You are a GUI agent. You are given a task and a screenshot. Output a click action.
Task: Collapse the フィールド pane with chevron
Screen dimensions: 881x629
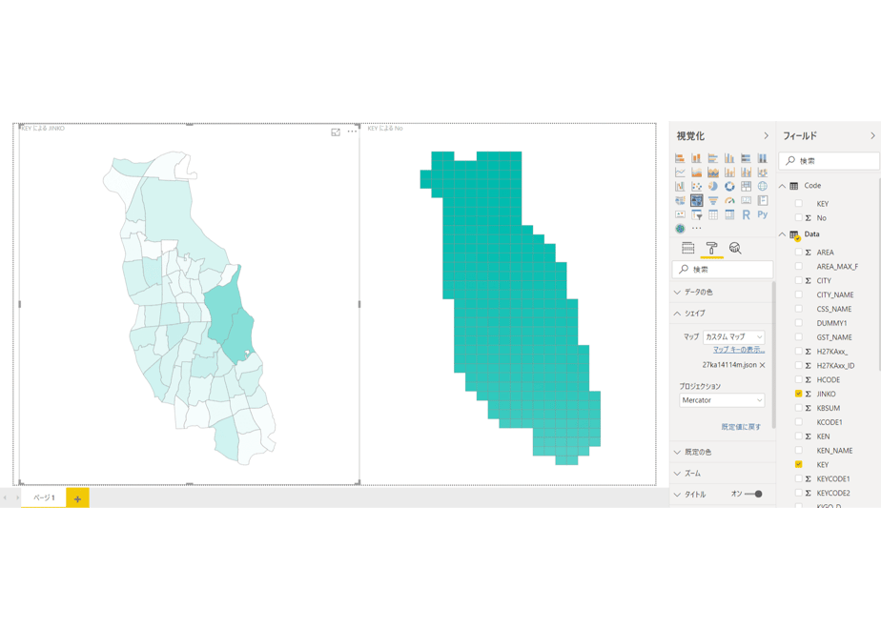tap(872, 136)
